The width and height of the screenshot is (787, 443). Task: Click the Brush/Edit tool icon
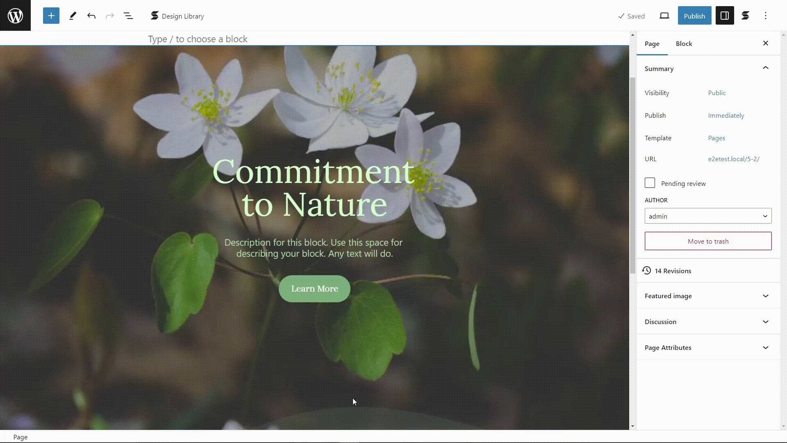click(73, 16)
